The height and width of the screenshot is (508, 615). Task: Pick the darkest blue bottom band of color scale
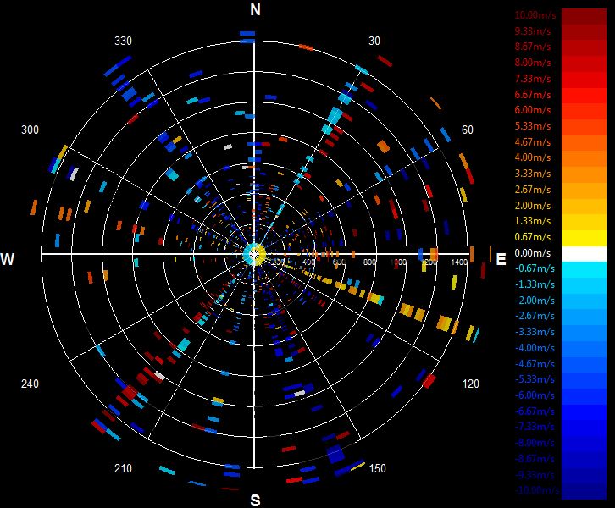point(584,492)
